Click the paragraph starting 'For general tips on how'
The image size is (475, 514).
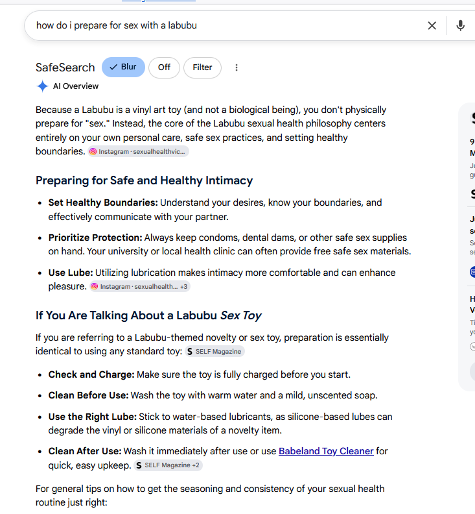(x=210, y=496)
